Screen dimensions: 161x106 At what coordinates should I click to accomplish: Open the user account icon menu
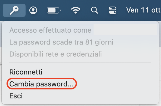33,10
